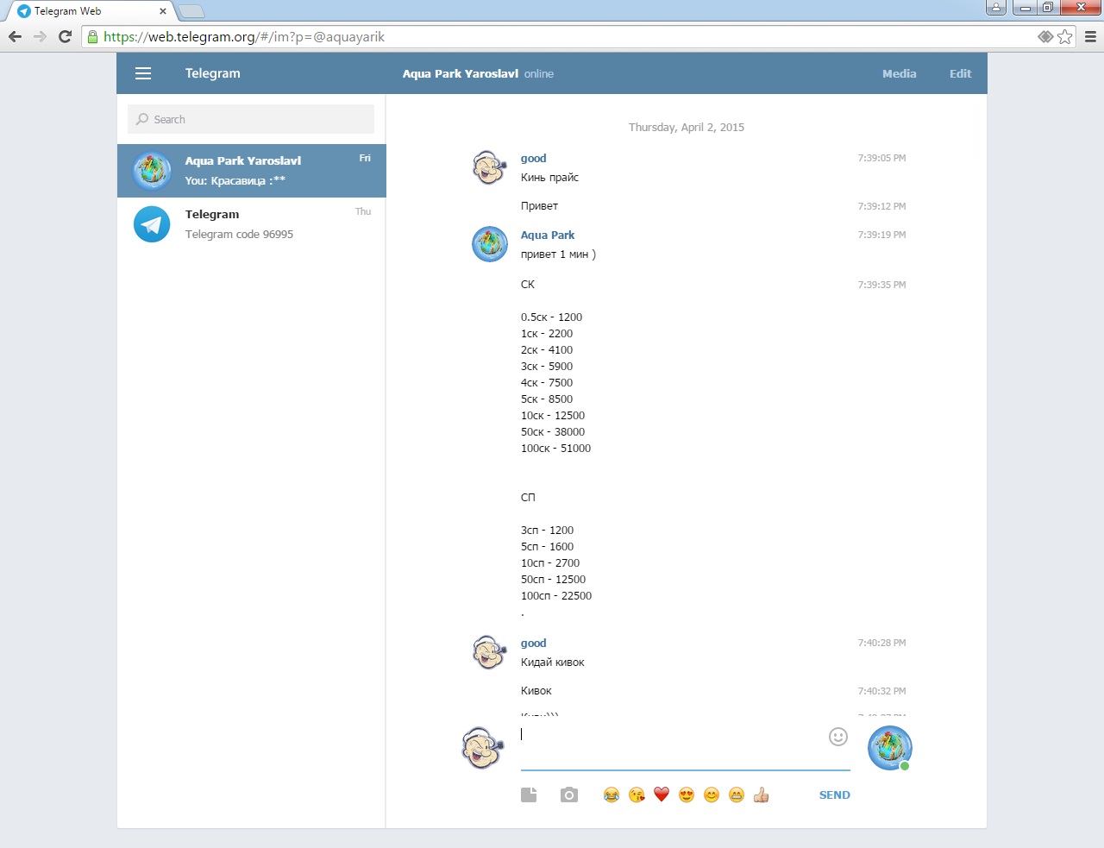Focus the message compose text field
The image size is (1104, 848).
pos(685,746)
